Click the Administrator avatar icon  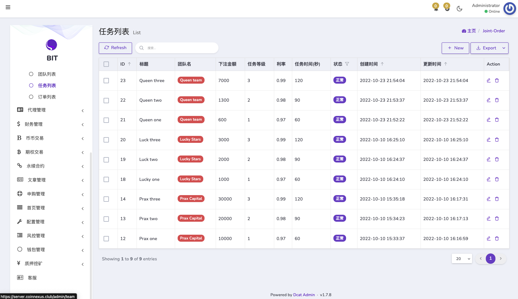click(509, 9)
